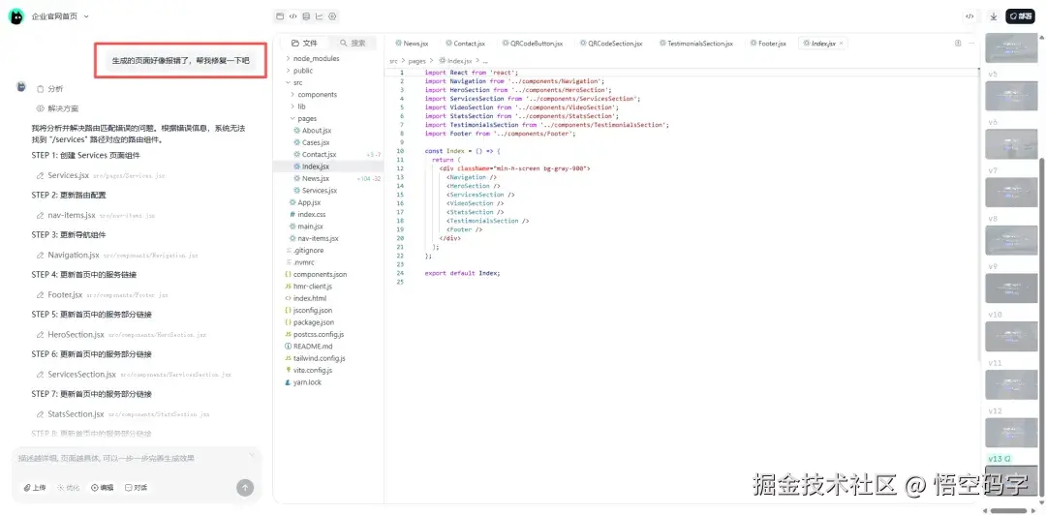The height and width of the screenshot is (515, 1046).
Task: Open the TestimonialsSection.jsx editor tab
Action: [x=695, y=44]
